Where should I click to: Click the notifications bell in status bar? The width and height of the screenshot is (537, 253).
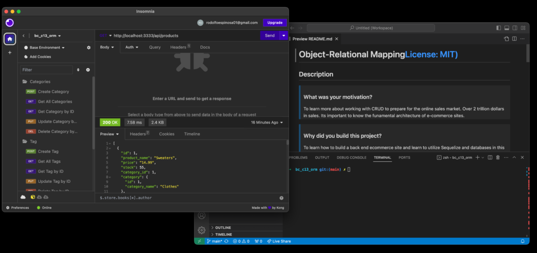(522, 241)
